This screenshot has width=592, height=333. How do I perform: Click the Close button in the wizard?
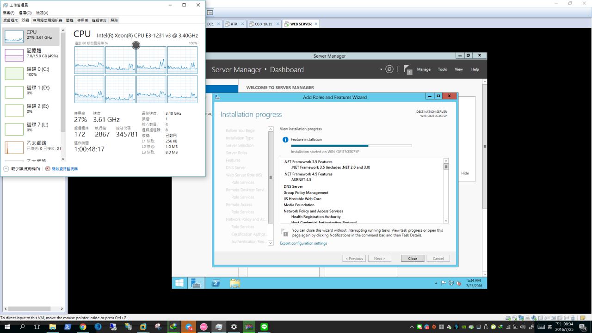click(x=412, y=259)
